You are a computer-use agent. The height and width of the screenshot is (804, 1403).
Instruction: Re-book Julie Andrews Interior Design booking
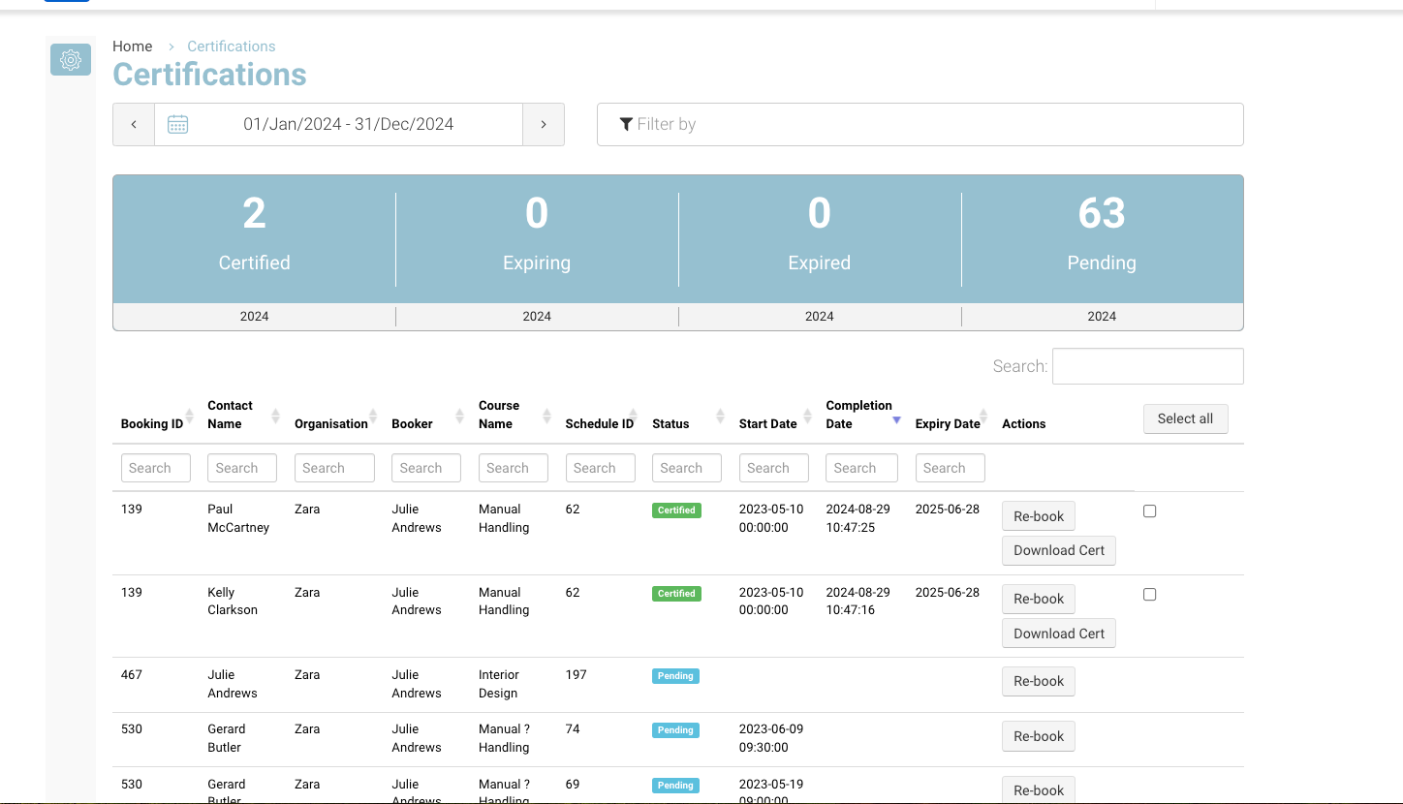pyautogui.click(x=1038, y=681)
